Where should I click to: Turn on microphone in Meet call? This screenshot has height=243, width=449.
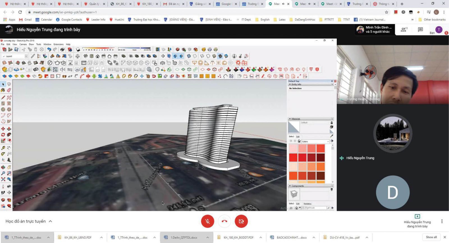click(x=207, y=221)
